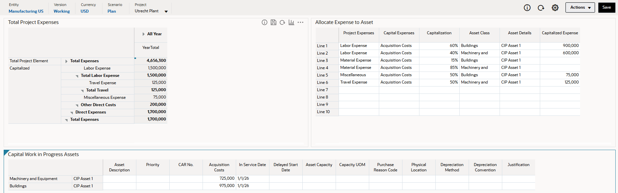Image resolution: width=618 pixels, height=193 pixels.
Task: Click Line 6 Travel Expense cell
Action: click(x=359, y=82)
